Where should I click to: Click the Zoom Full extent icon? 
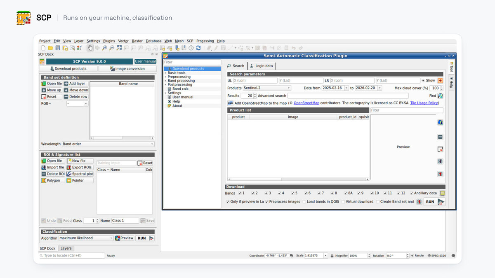pos(119,48)
